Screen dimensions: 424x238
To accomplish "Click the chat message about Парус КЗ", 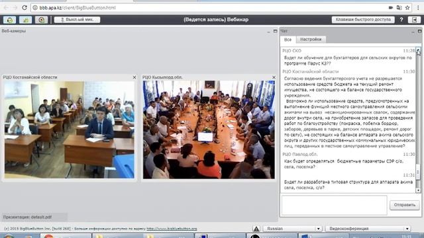I will click(348, 60).
